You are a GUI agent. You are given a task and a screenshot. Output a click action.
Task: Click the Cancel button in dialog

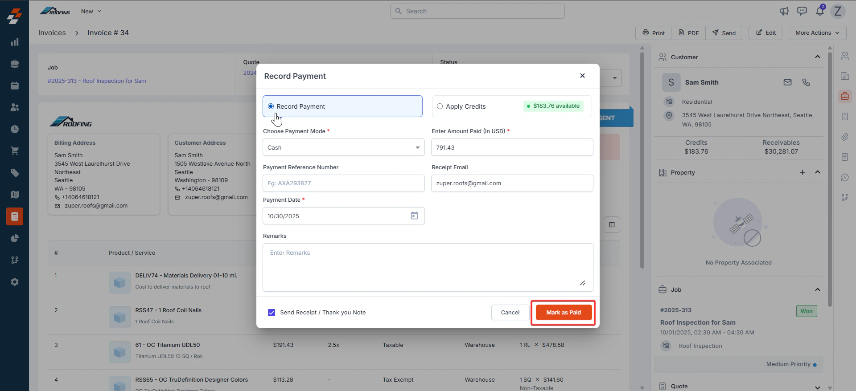tap(510, 313)
